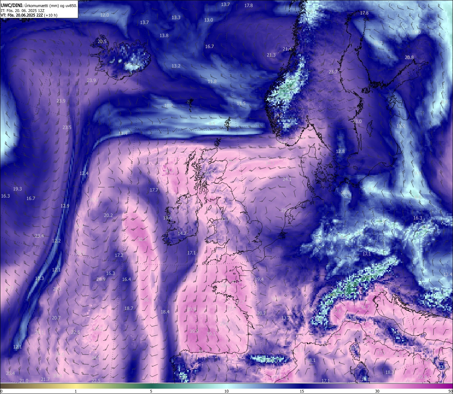Click the '23.5' map value
The image size is (453, 394).
67,127
